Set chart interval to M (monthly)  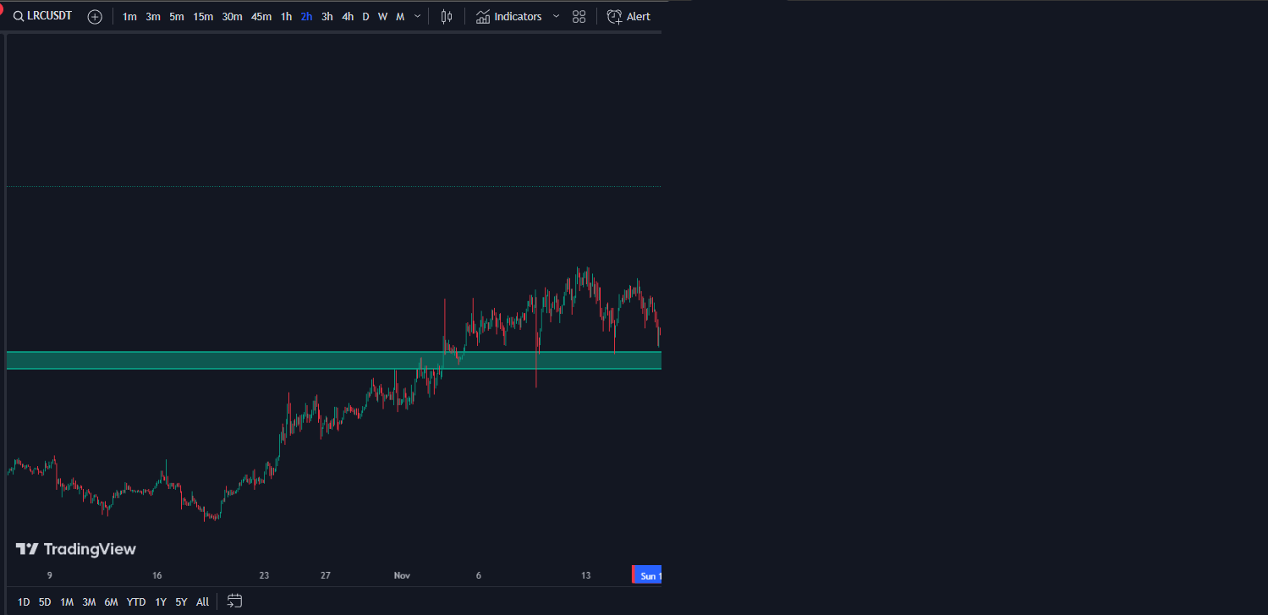point(400,17)
